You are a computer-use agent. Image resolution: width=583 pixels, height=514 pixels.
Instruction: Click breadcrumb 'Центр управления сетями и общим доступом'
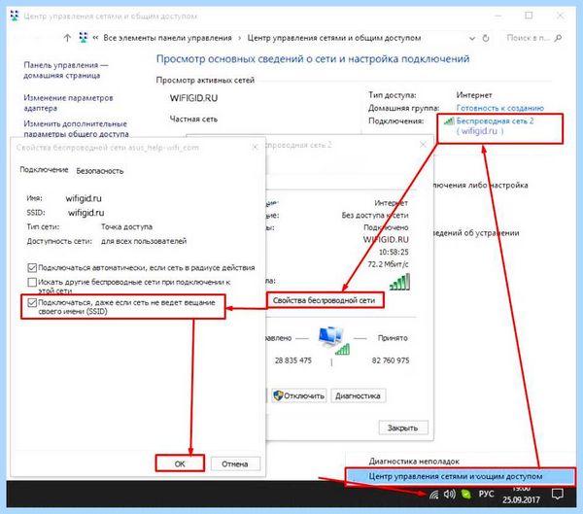tap(334, 38)
